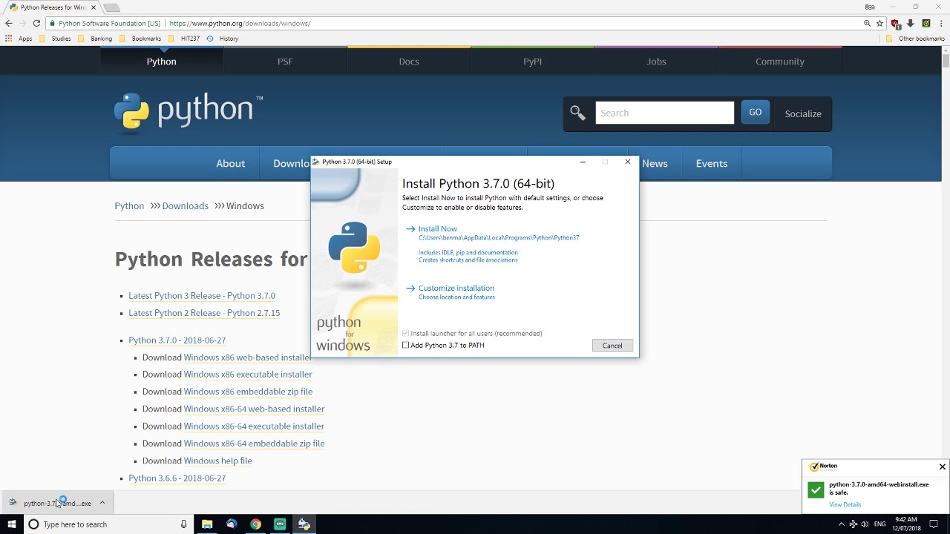950x534 pixels.
Task: Click the site search magnifier icon
Action: tap(577, 113)
